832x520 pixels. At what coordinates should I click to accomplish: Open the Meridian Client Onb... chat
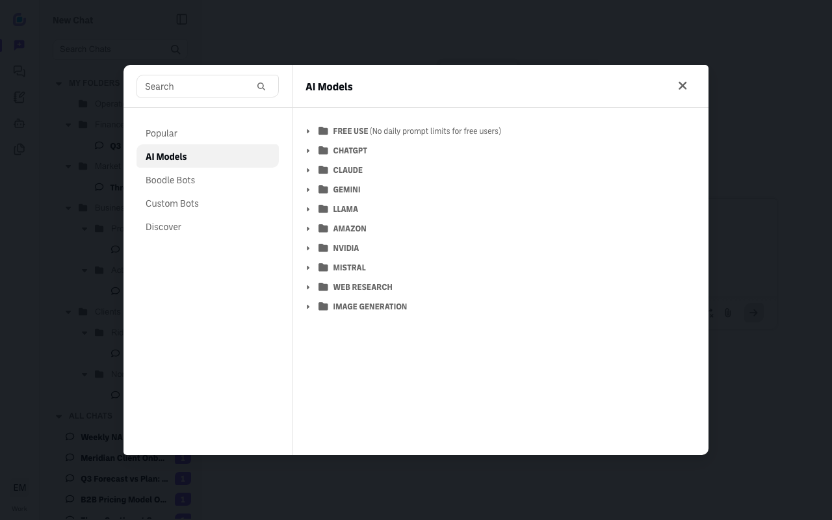[x=123, y=458]
